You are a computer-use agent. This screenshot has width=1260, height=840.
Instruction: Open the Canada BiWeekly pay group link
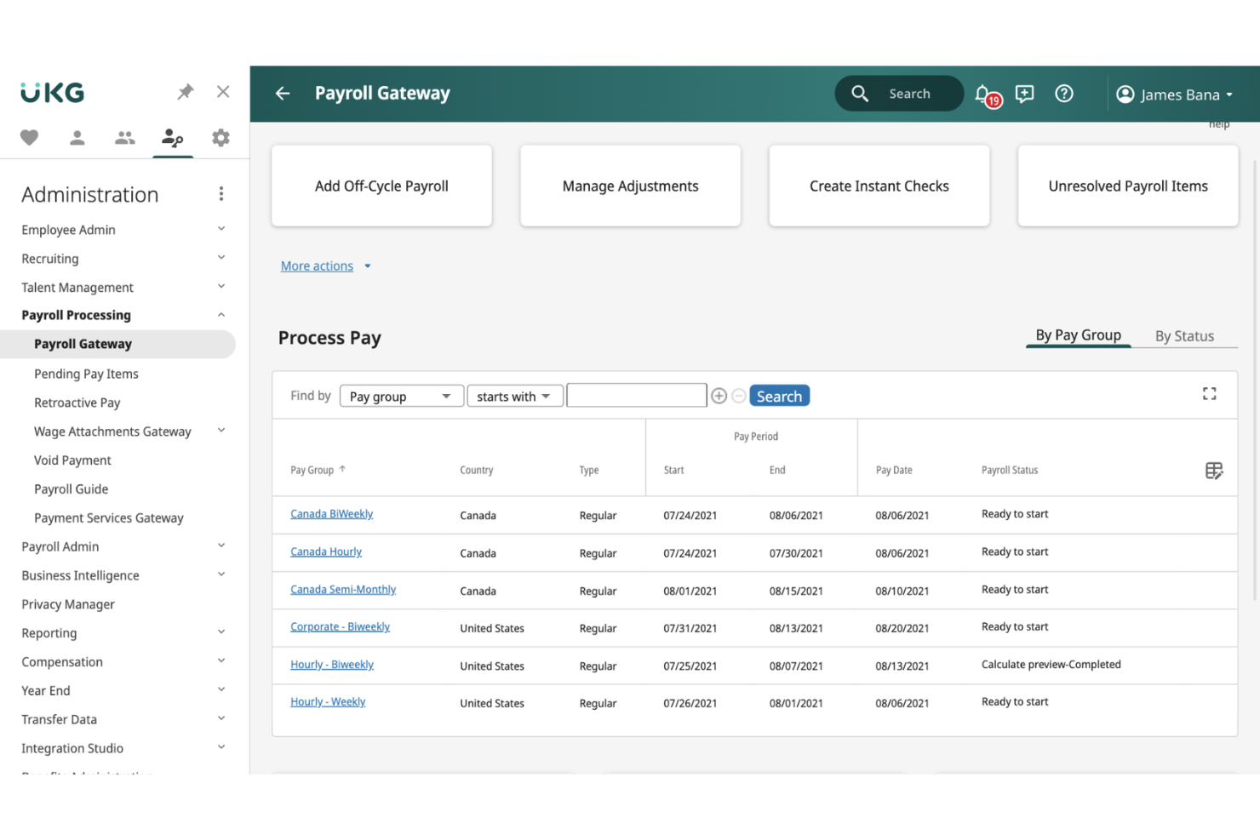click(331, 514)
